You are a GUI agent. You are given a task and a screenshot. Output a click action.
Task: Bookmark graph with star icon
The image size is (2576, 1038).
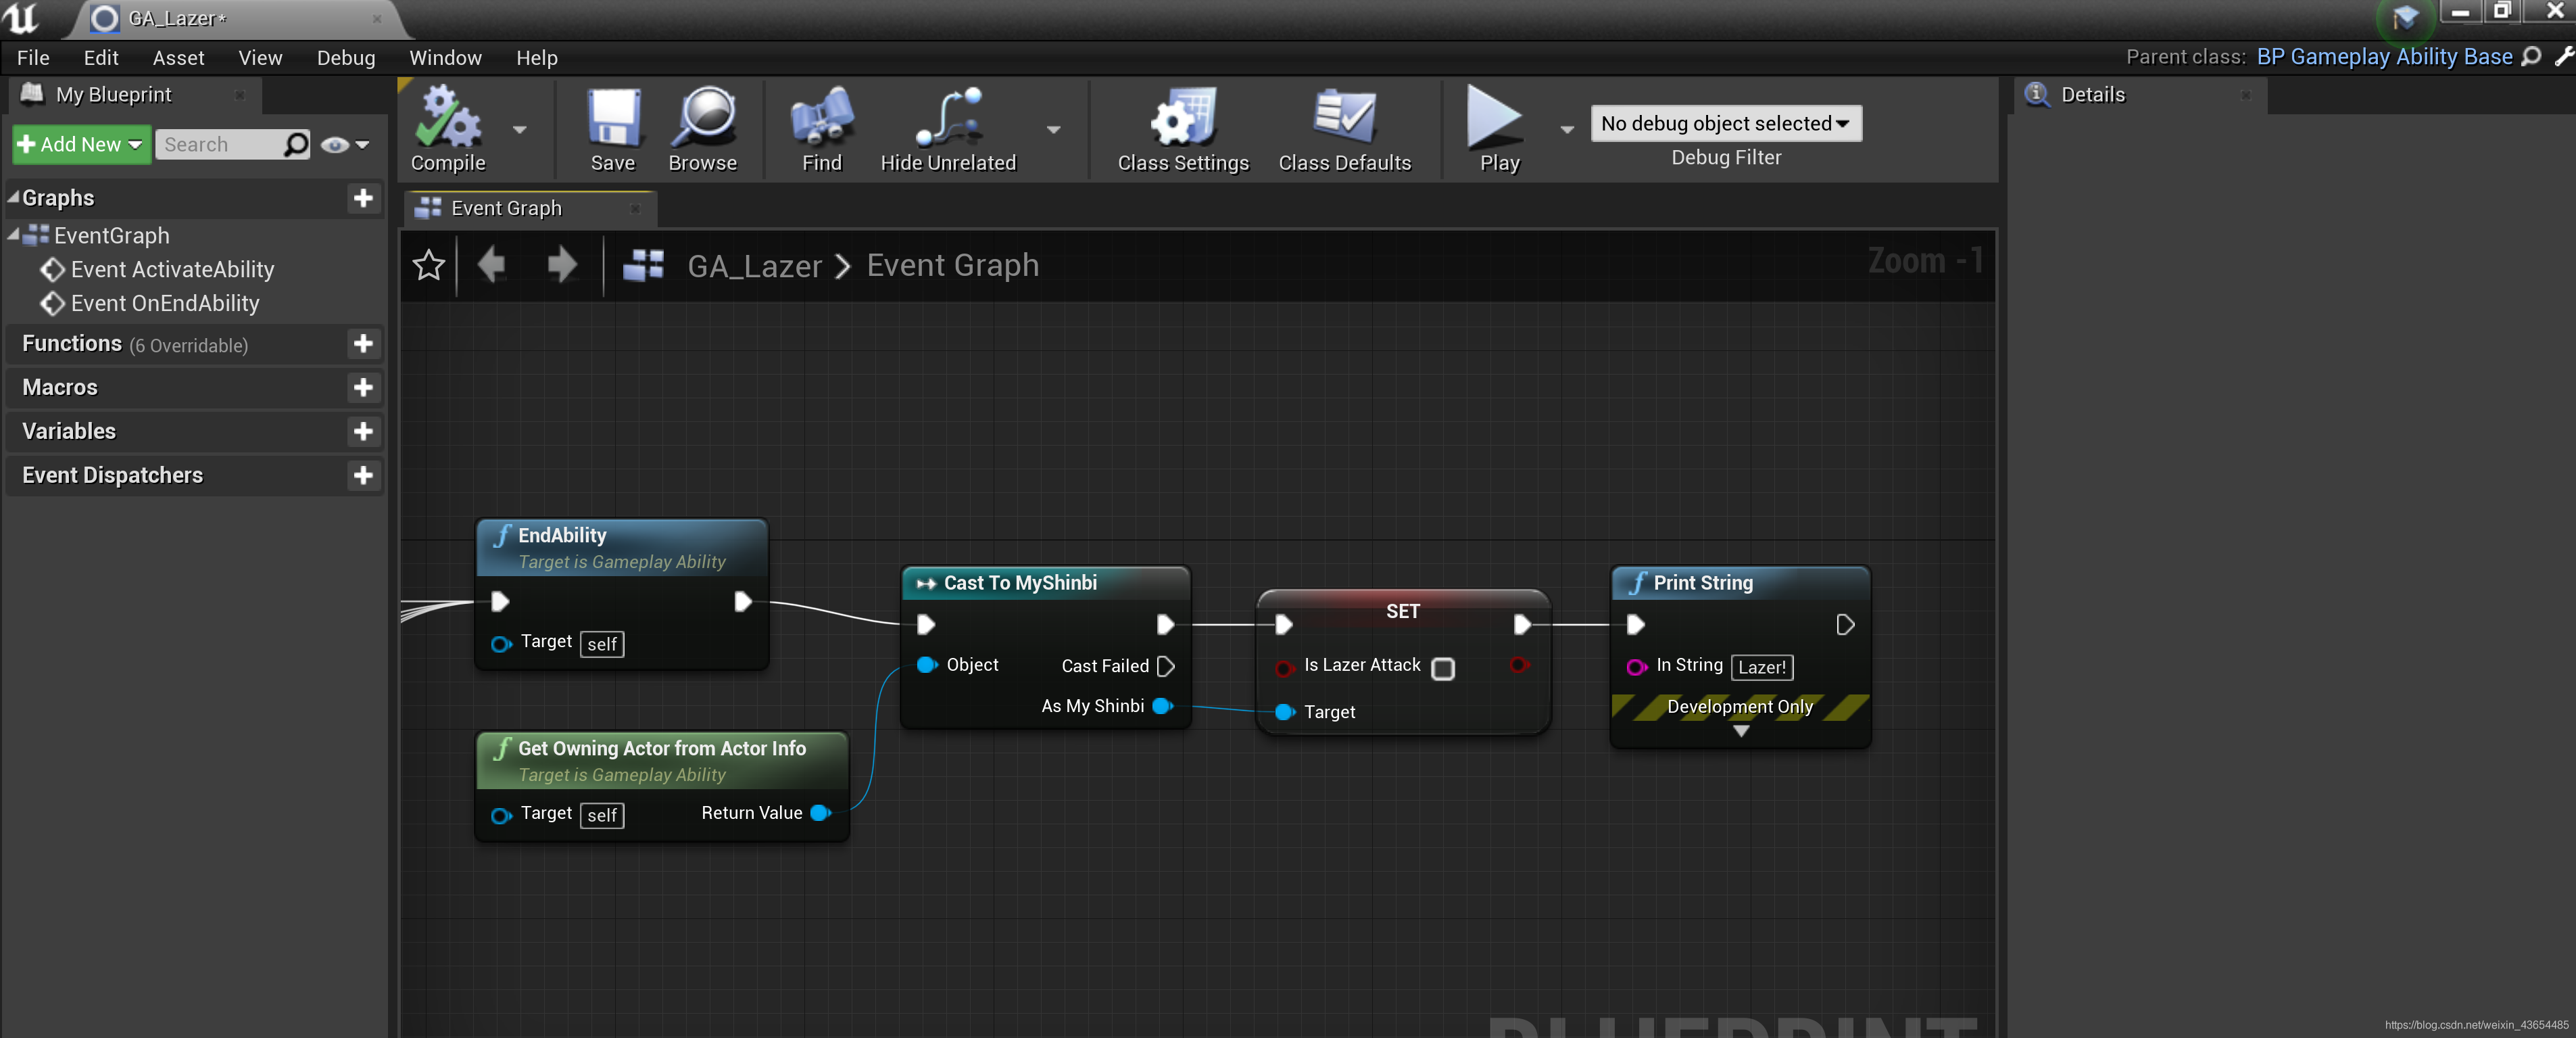428,265
